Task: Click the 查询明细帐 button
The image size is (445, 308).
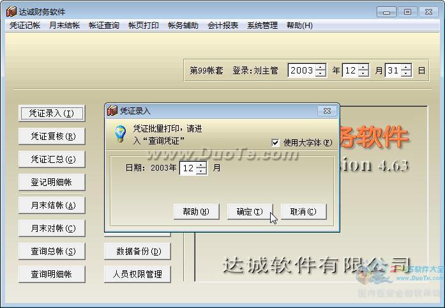Action: 52,275
